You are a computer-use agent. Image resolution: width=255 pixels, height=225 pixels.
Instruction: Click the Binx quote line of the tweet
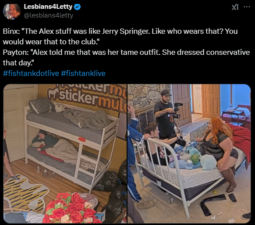pyautogui.click(x=120, y=36)
